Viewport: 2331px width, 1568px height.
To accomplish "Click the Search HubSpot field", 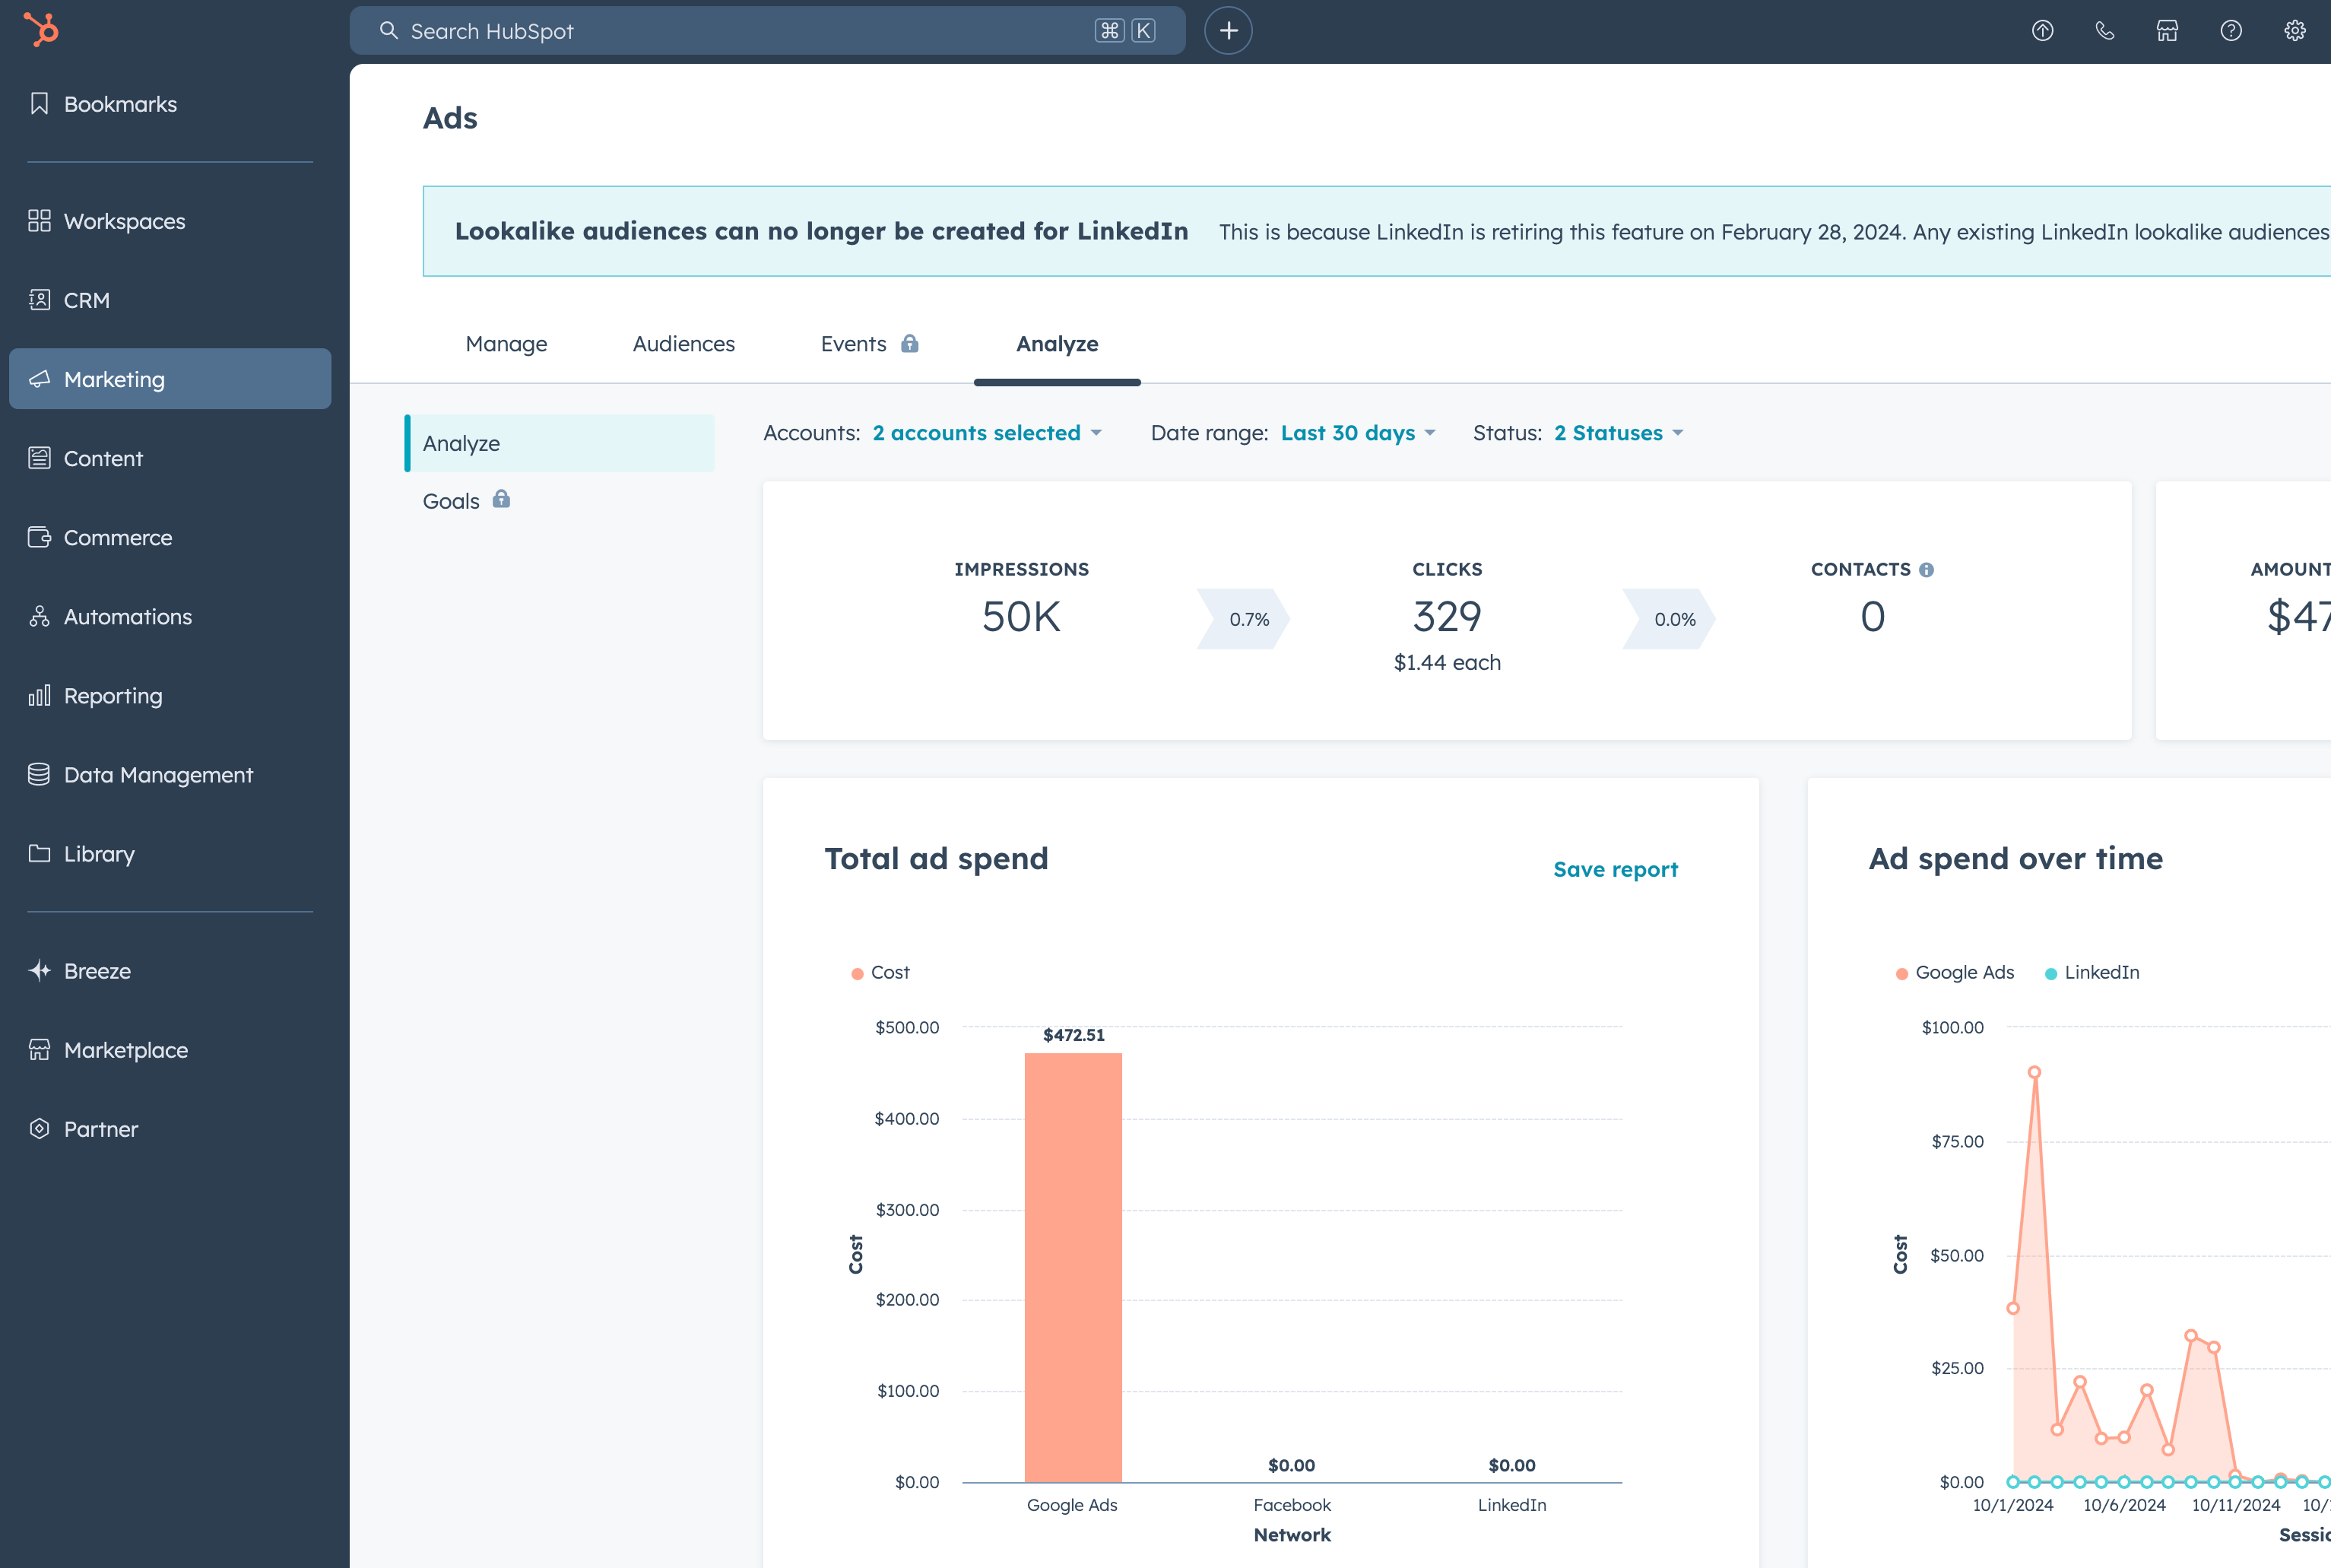I will coord(740,31).
